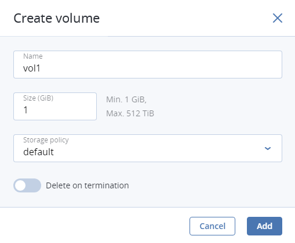Focus the Size (GiB) input box

(55, 106)
